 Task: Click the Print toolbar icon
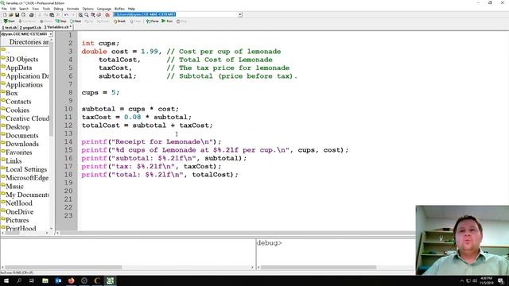(x=32, y=15)
